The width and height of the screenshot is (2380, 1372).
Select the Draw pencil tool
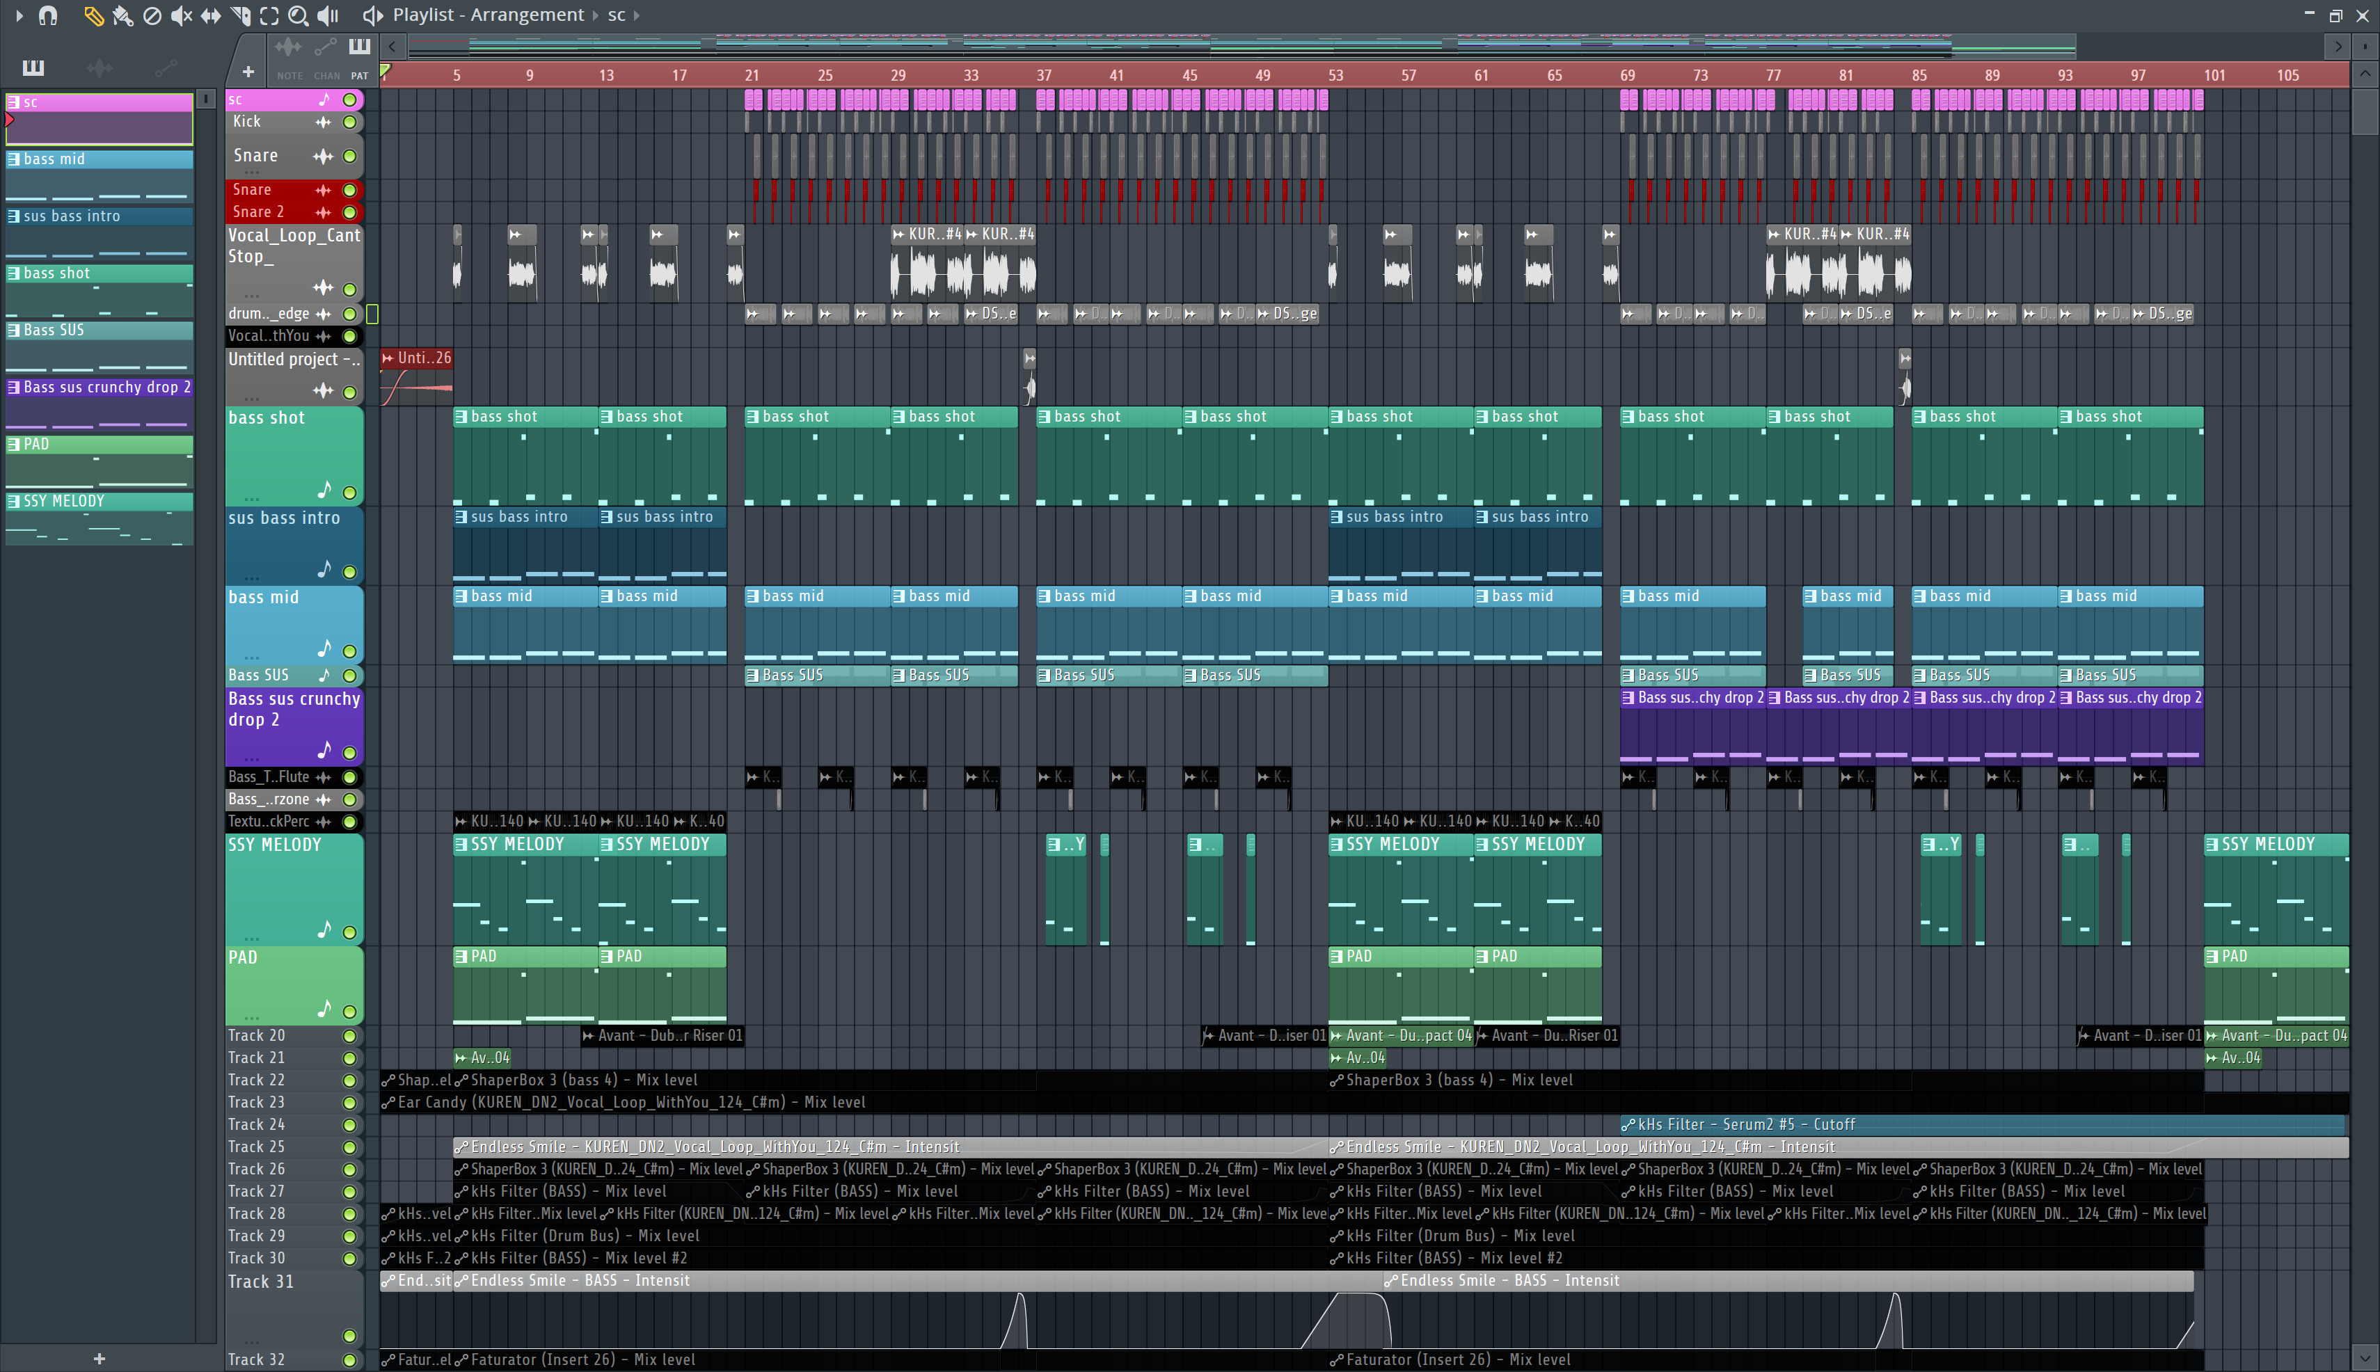click(x=93, y=15)
